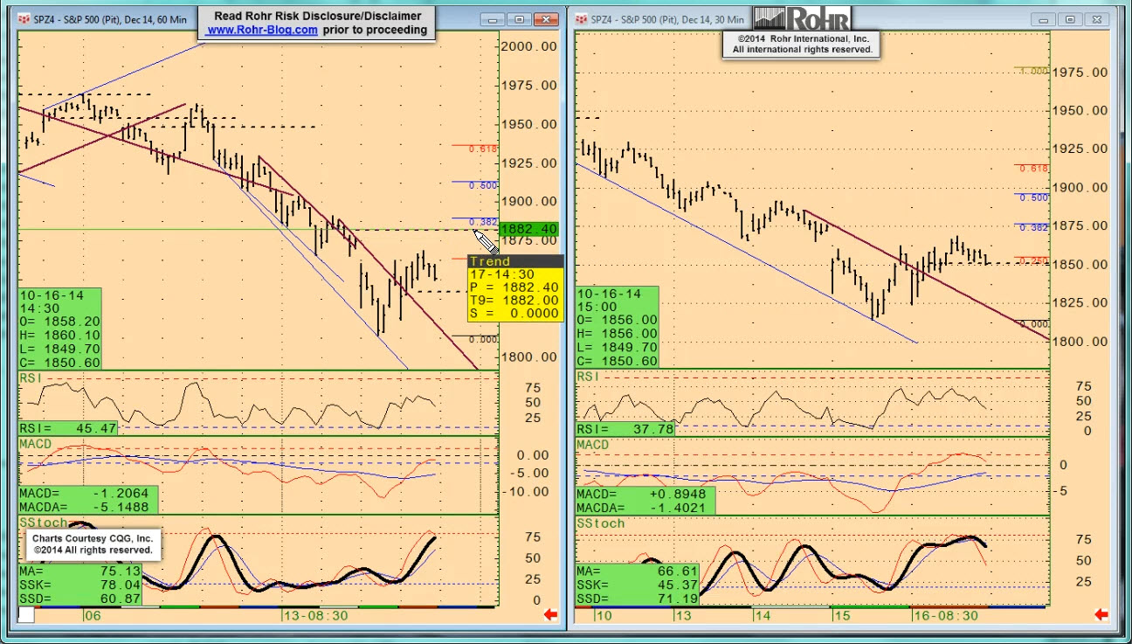
Task: Select the MACD label in the 30 Min chart
Action: (592, 445)
